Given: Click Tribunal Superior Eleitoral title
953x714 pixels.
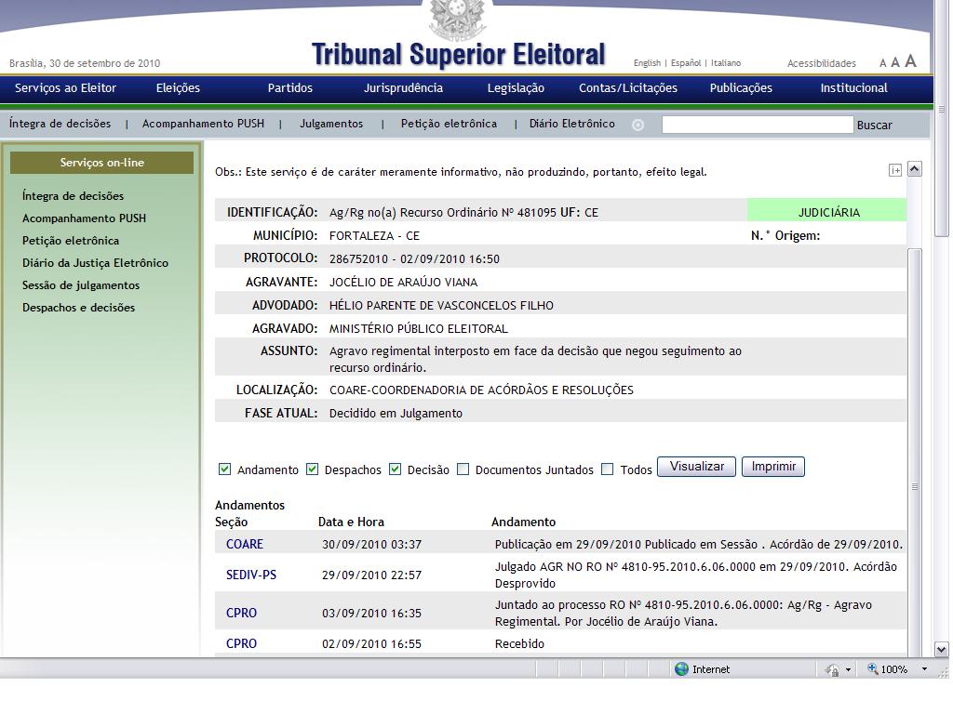Looking at the screenshot, I should (458, 54).
